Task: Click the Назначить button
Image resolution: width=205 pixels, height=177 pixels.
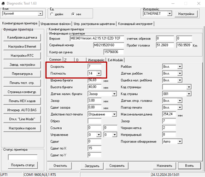Action: (x=164, y=165)
